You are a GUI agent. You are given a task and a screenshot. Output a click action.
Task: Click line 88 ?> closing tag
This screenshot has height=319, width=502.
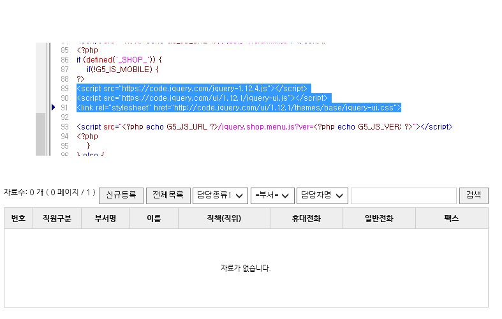80,79
